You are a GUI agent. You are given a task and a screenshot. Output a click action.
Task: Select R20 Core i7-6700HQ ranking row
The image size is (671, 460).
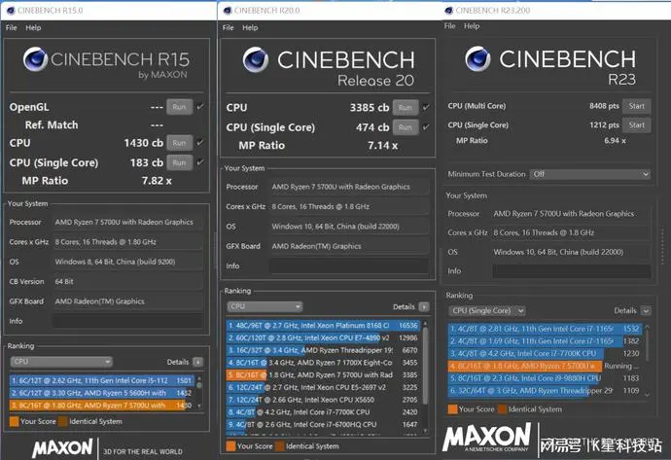tap(323, 425)
